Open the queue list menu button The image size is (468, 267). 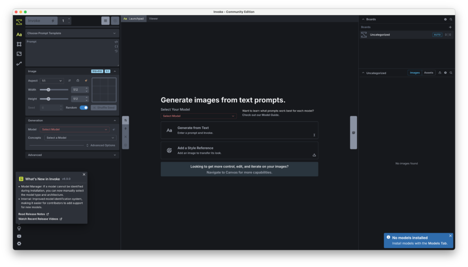tap(105, 21)
